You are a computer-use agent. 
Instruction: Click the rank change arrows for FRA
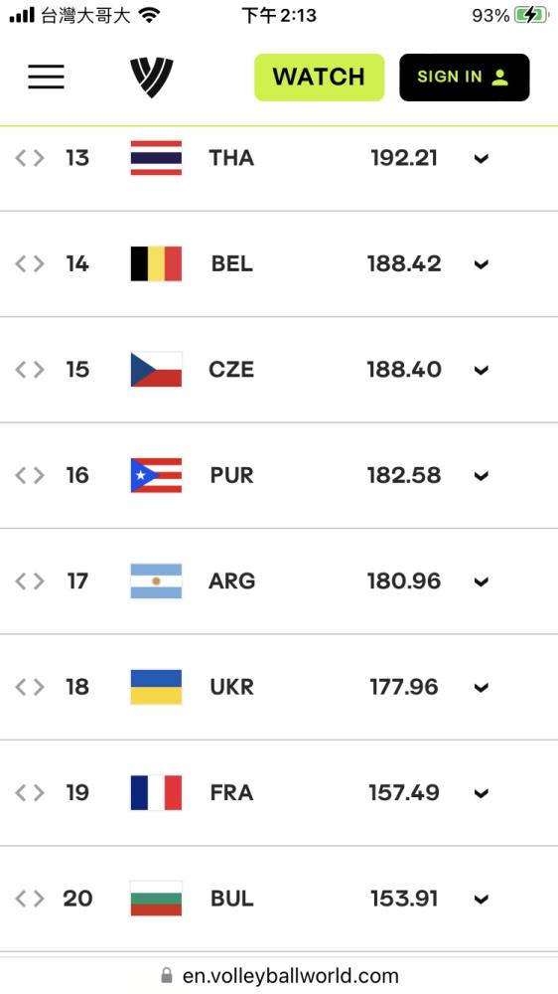click(30, 792)
